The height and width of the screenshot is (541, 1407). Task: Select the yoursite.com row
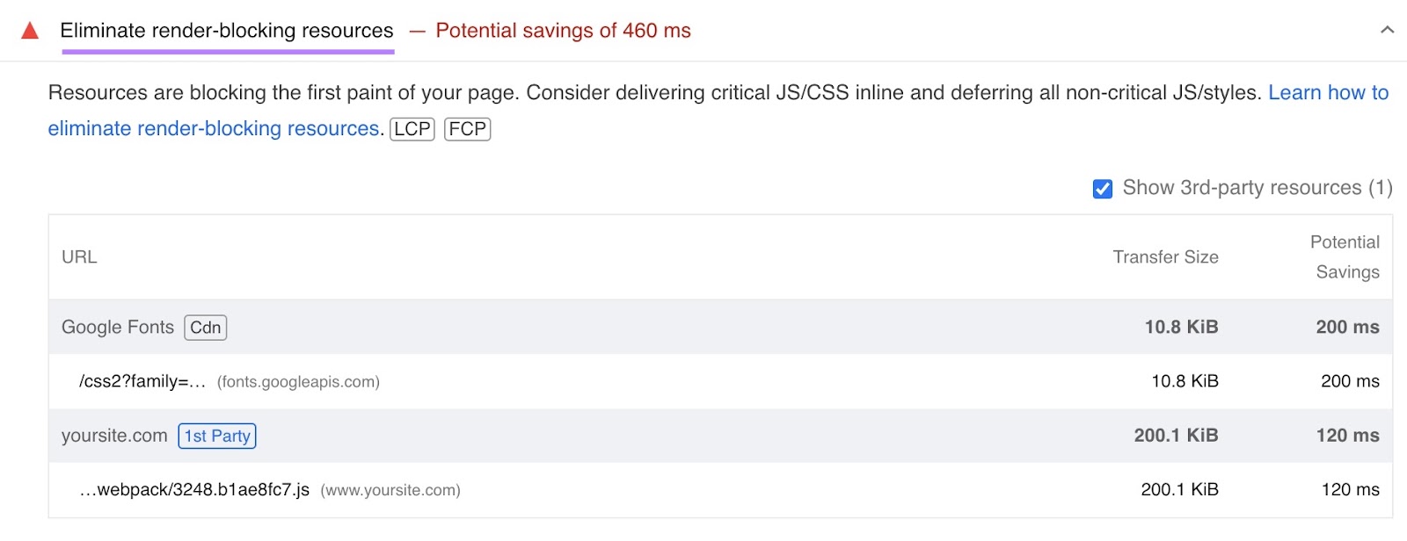[114, 435]
